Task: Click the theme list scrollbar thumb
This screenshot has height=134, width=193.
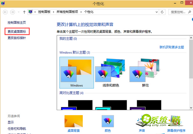Action: tap(191, 59)
